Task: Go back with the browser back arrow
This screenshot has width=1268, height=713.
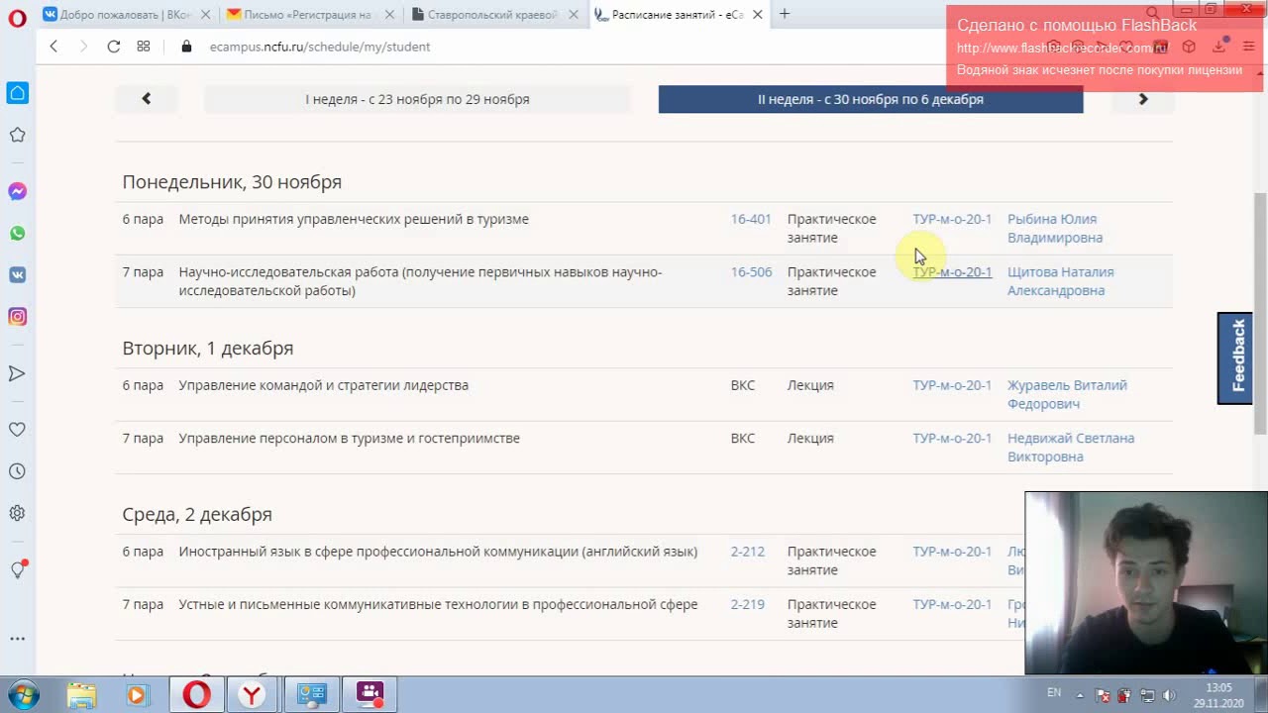Action: (53, 47)
